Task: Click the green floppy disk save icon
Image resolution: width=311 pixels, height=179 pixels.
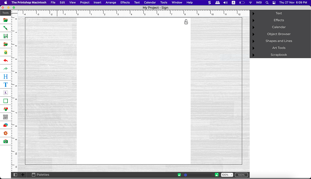Action: tap(5, 36)
